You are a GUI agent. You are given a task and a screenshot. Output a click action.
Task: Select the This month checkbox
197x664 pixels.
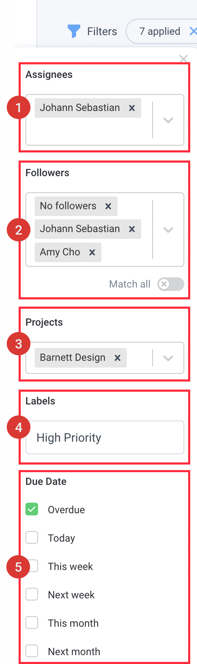point(32,623)
